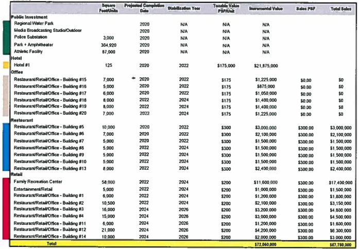Click the beige Office section color bar
This screenshot has width=359, height=249.
(x=6, y=96)
